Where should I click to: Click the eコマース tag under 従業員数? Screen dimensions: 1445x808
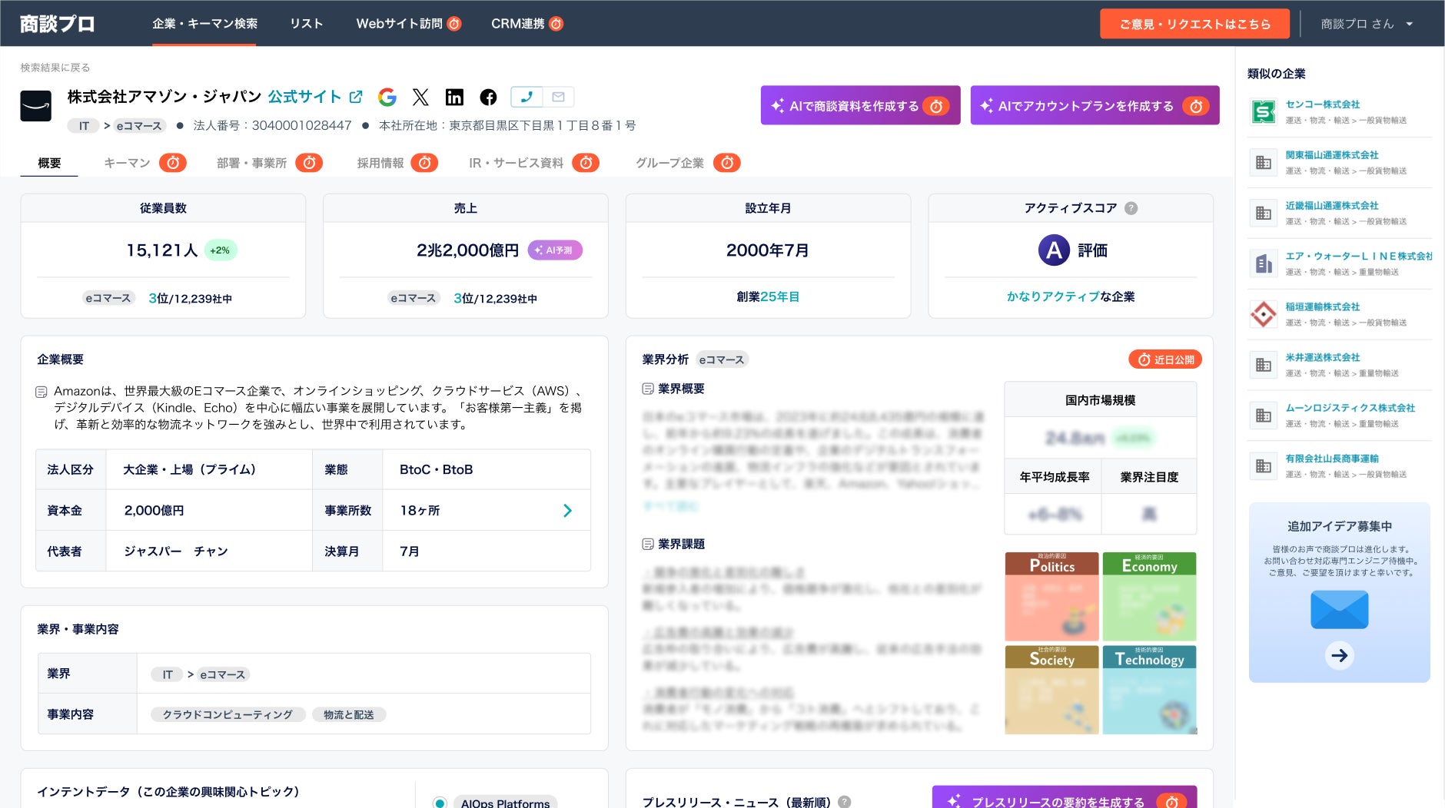(x=108, y=298)
